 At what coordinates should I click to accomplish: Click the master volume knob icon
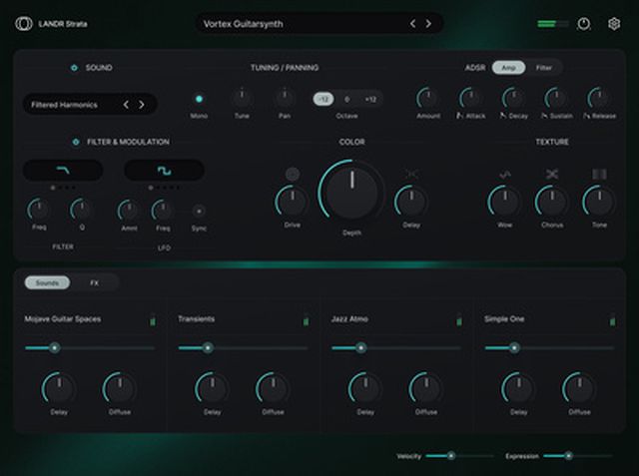584,24
